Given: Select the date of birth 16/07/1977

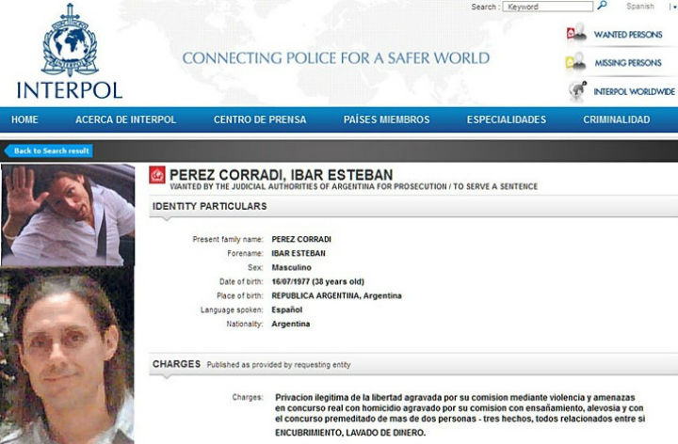Looking at the screenshot, I should [x=291, y=281].
